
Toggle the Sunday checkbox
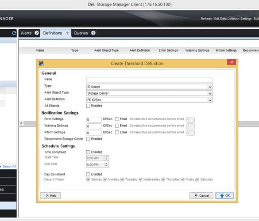pyautogui.click(x=88, y=179)
